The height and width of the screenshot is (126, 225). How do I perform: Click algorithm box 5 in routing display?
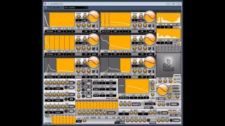169,61
